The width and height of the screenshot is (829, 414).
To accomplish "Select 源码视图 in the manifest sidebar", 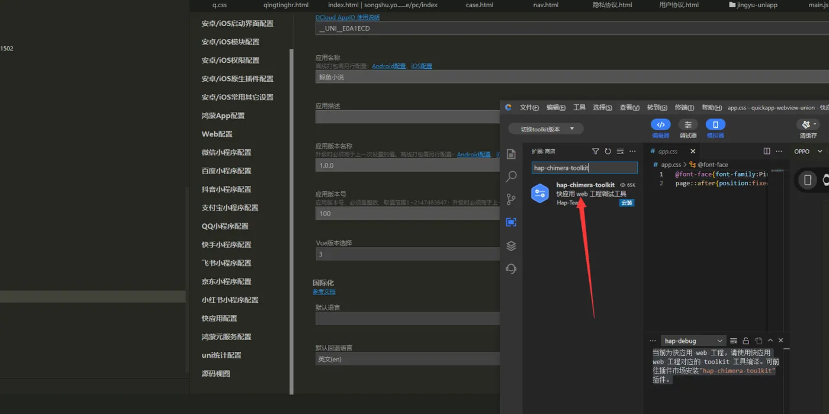I will (x=216, y=374).
